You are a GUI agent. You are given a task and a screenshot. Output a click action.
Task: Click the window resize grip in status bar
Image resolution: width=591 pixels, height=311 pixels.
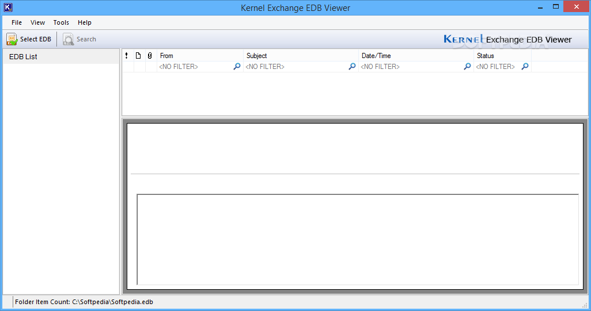(x=585, y=305)
